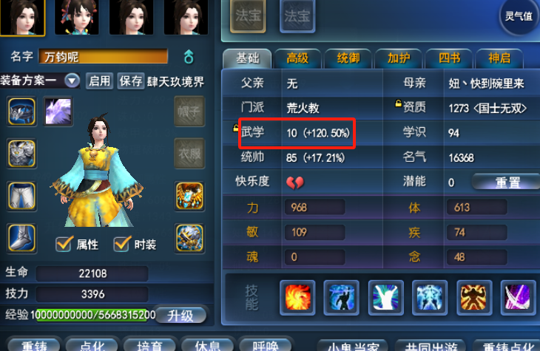Image resolution: width=540 pixels, height=351 pixels.
Task: Expand the 装备方案一 dropdown arrow
Action: (72, 81)
